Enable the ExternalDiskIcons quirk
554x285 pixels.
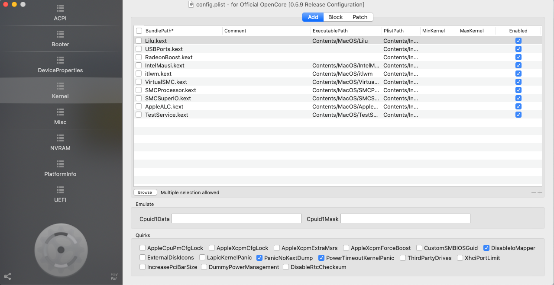click(143, 257)
